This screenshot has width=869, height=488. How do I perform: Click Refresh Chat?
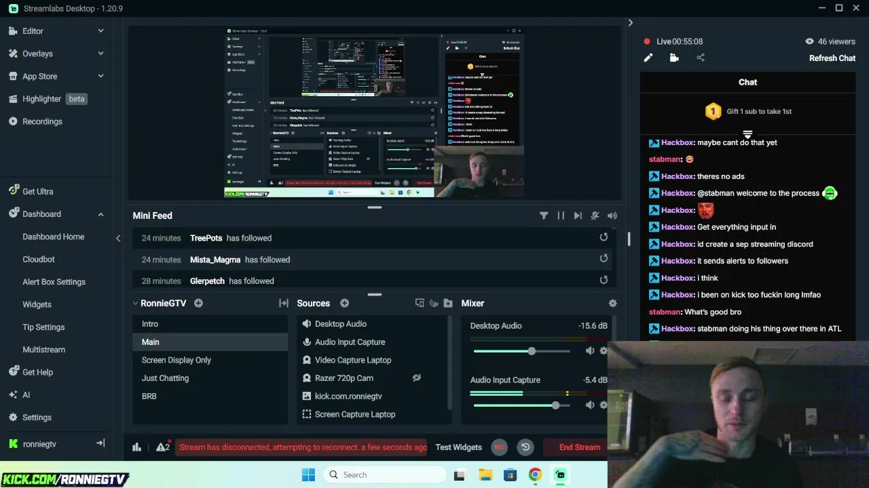tap(832, 58)
